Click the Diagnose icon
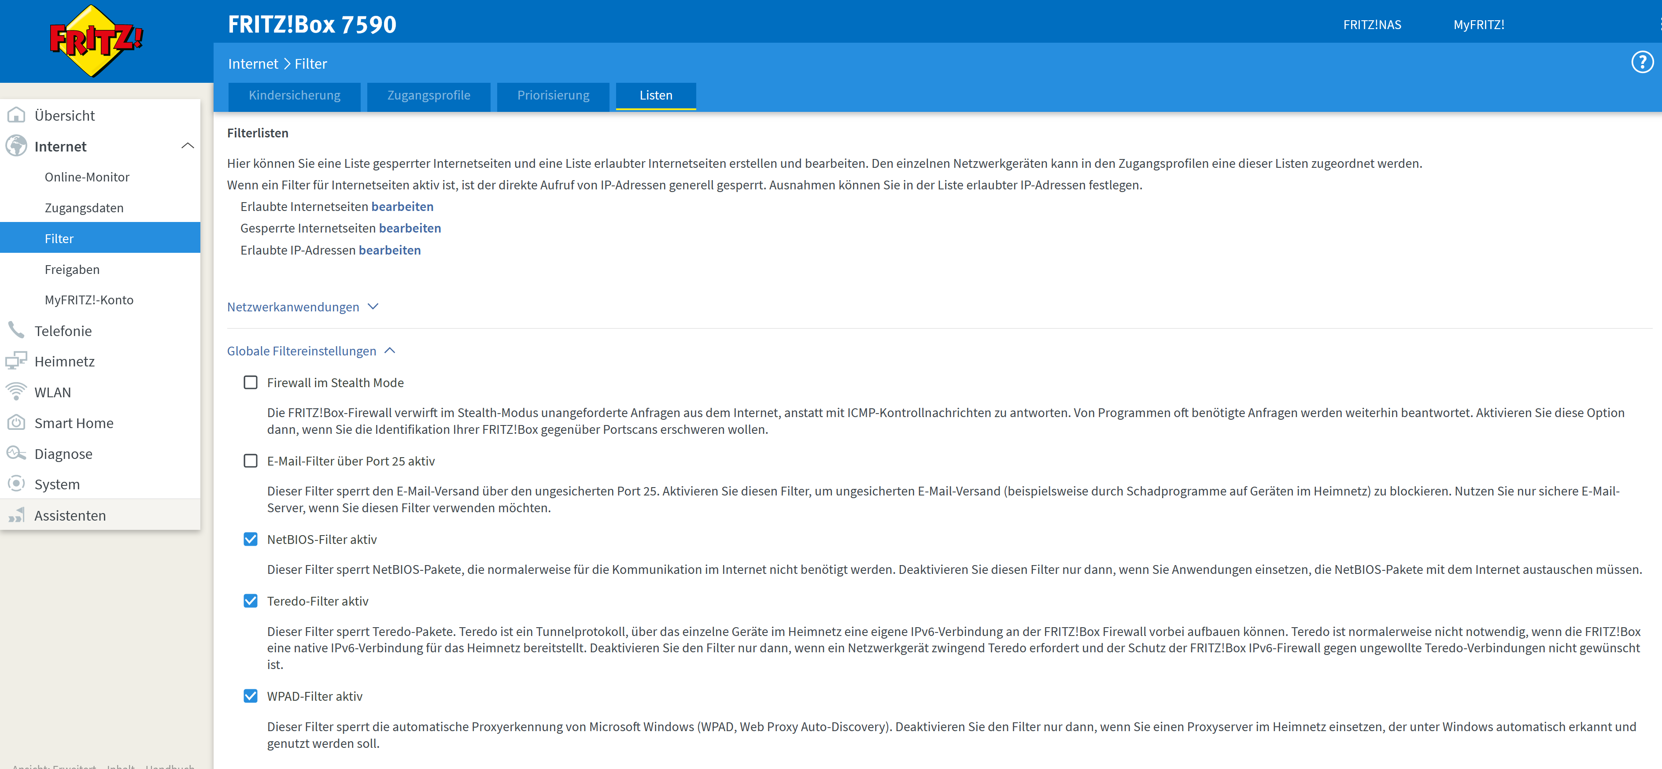This screenshot has height=769, width=1662. (x=16, y=453)
